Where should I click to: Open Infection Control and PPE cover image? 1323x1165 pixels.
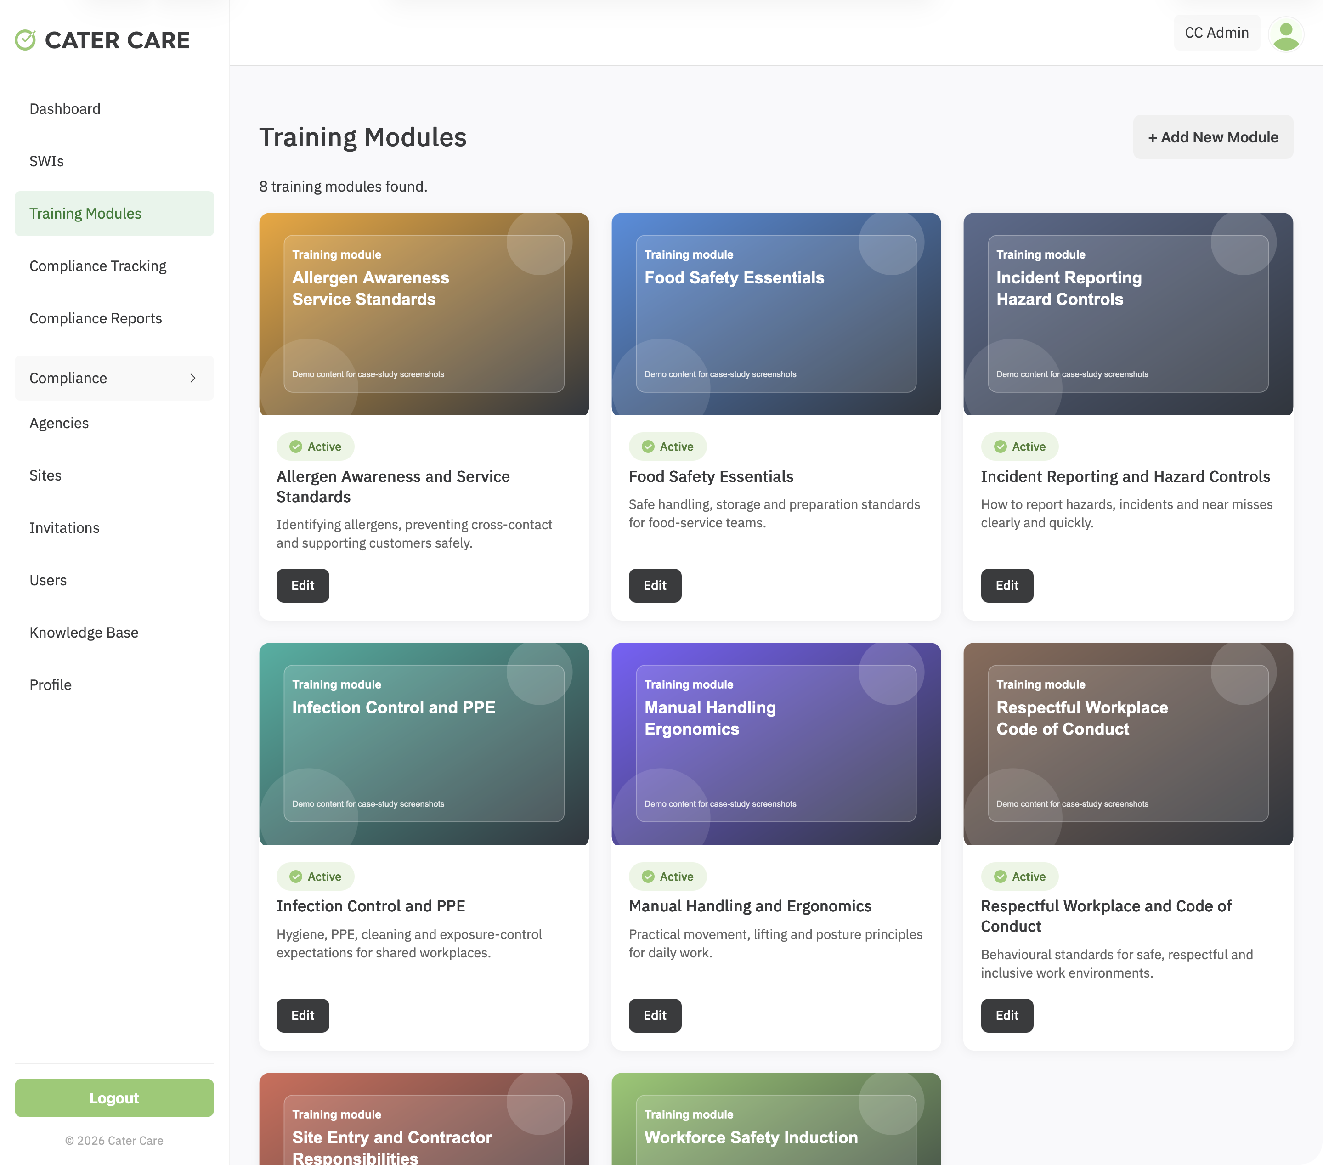[x=424, y=744]
